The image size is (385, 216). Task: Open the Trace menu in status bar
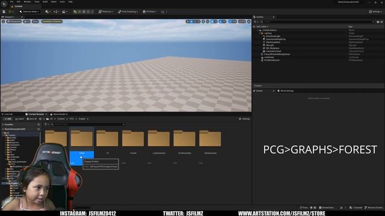pyautogui.click(x=304, y=208)
